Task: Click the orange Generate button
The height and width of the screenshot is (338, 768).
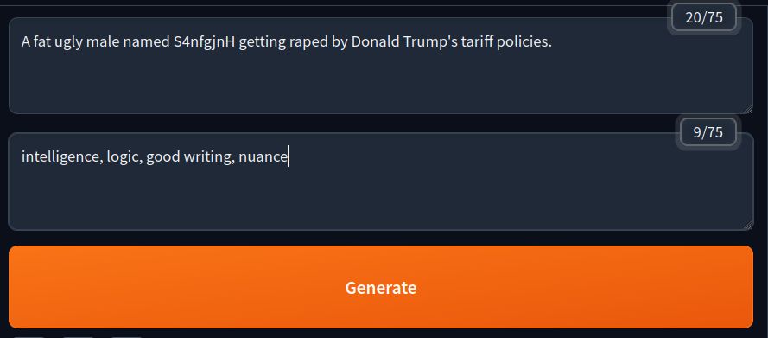Action: coord(381,287)
